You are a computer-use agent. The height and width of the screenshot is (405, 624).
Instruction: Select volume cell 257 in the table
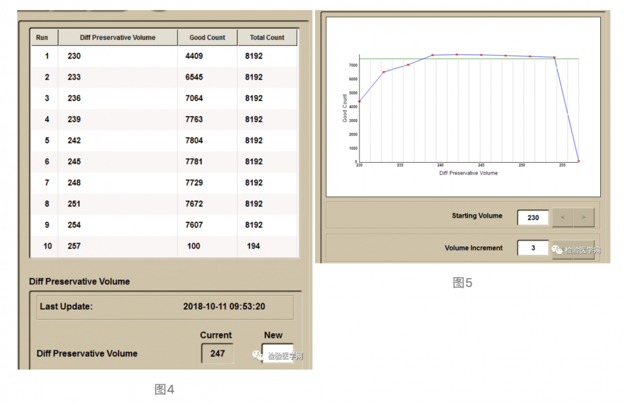pos(74,246)
